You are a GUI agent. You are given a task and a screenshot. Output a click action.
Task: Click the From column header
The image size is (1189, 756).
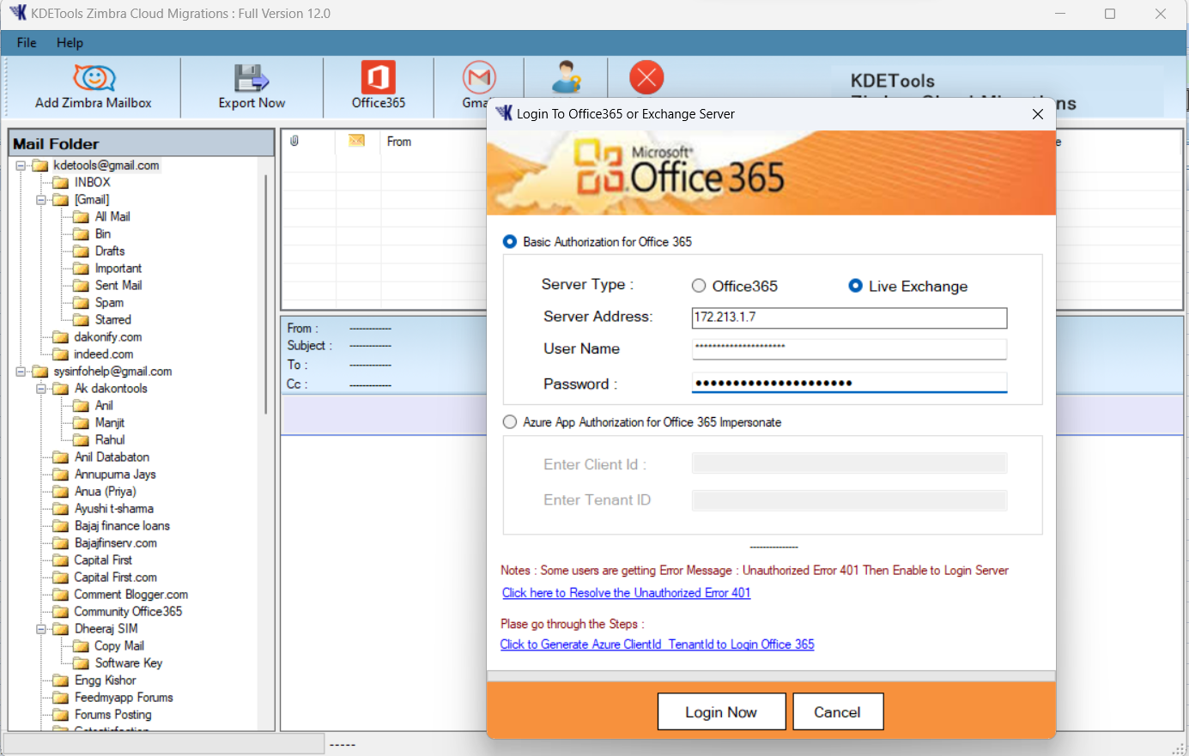pyautogui.click(x=399, y=142)
